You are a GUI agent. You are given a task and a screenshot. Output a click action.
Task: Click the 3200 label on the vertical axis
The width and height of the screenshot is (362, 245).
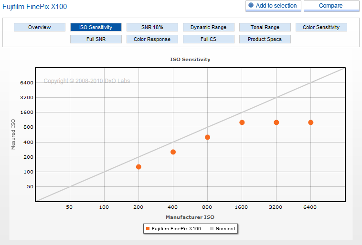coord(27,98)
